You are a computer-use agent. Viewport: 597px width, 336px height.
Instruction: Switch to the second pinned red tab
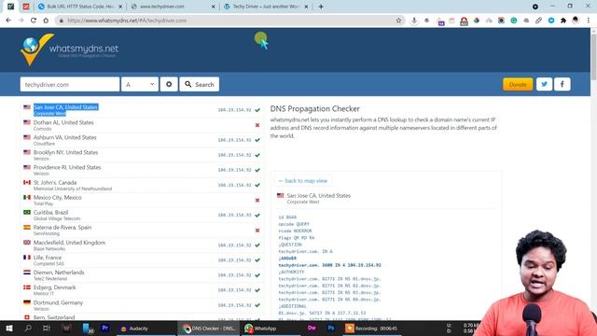pyautogui.click(x=26, y=7)
